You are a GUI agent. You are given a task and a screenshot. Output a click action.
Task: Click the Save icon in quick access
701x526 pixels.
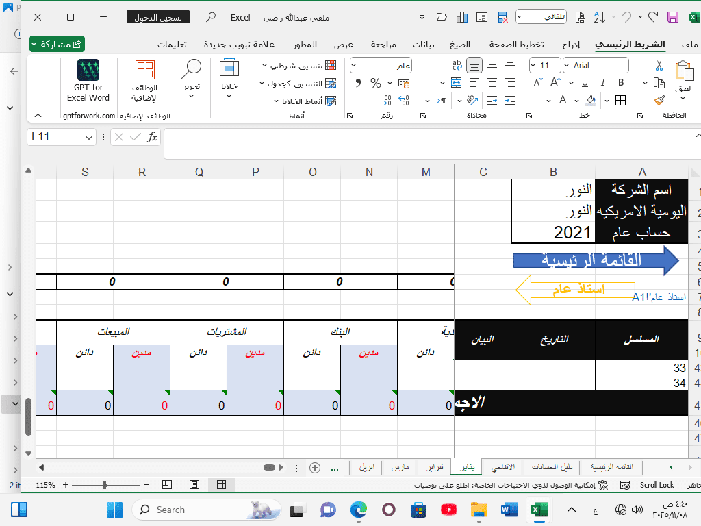click(x=672, y=17)
